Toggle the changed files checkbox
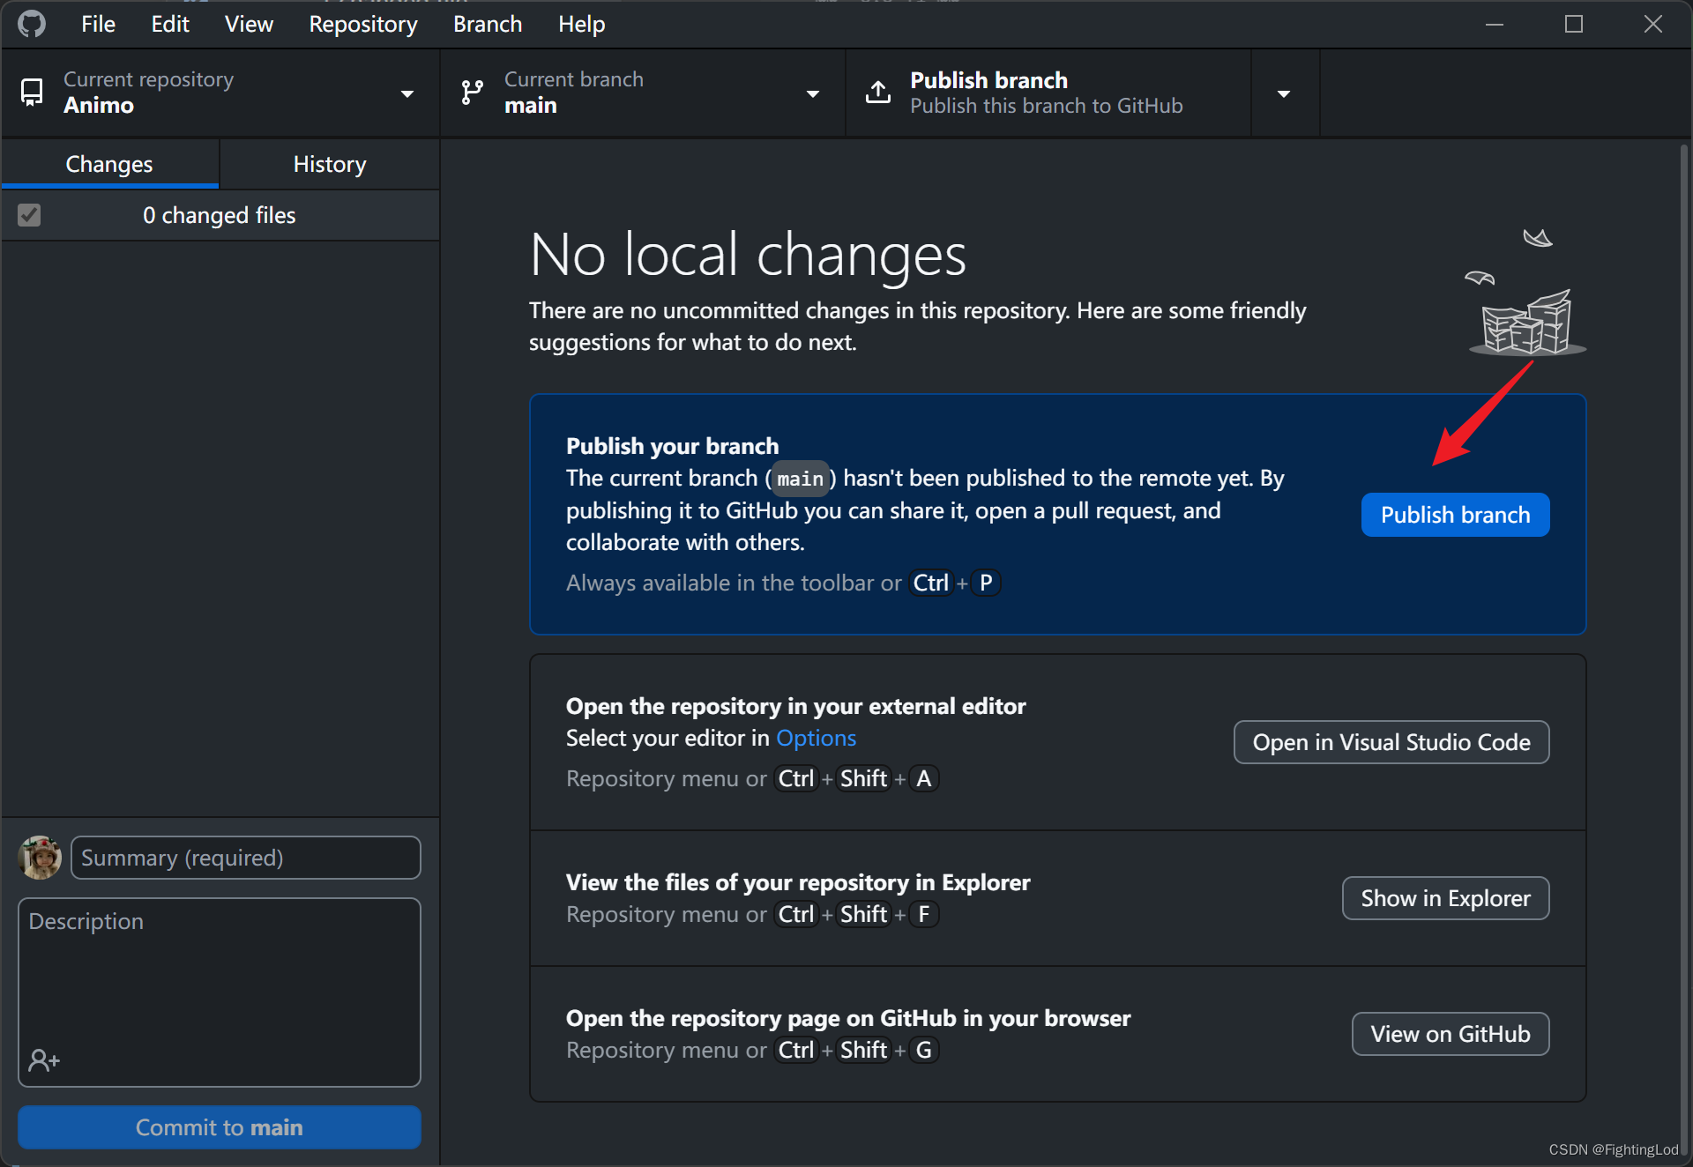 coord(31,215)
